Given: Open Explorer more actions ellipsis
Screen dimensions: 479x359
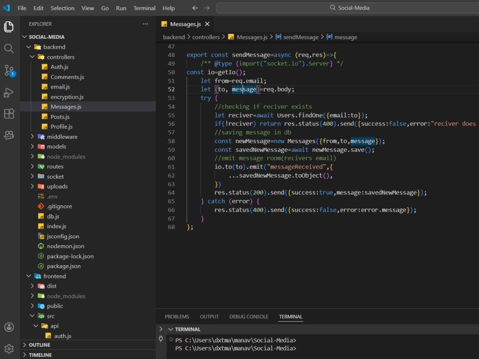Looking at the screenshot, I should 146,24.
